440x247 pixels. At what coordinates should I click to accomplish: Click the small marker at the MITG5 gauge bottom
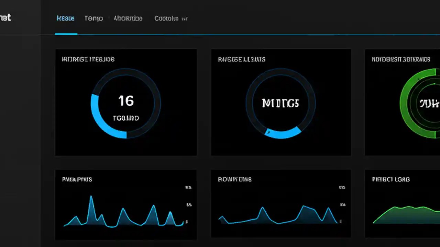coord(268,132)
